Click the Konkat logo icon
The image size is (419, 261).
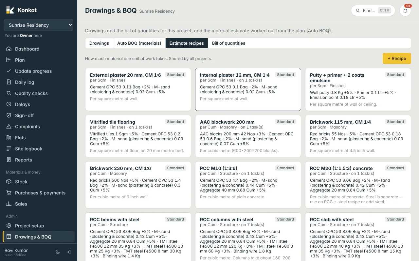point(10,10)
